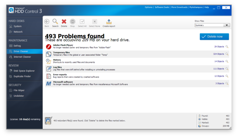Click the 111 Objects link

click(219, 69)
